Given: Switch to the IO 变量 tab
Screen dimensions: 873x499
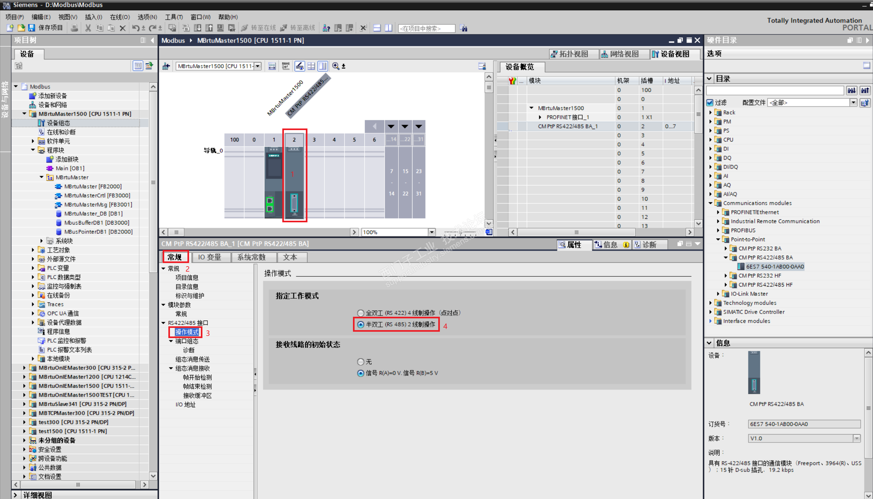Looking at the screenshot, I should 209,257.
